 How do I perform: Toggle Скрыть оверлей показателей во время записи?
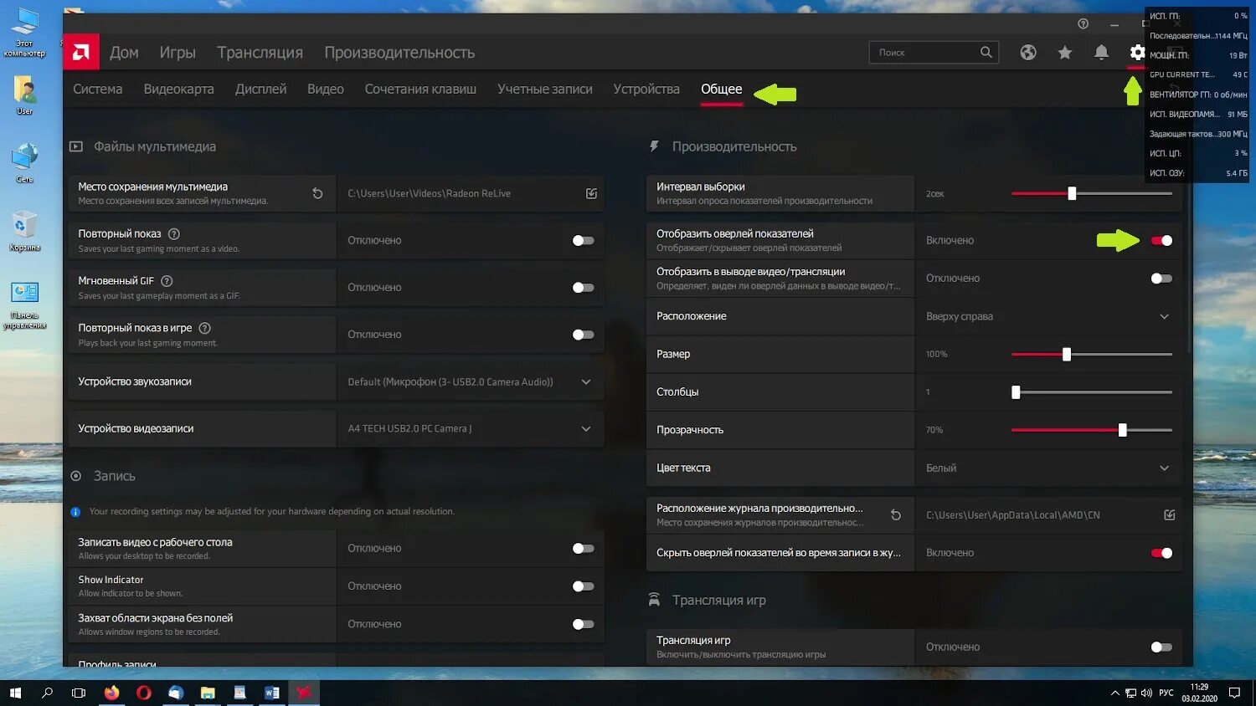(1161, 553)
